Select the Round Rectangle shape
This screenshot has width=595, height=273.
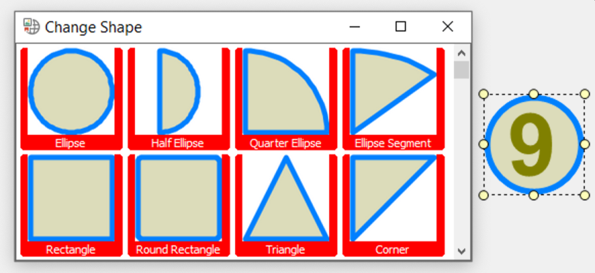click(179, 206)
